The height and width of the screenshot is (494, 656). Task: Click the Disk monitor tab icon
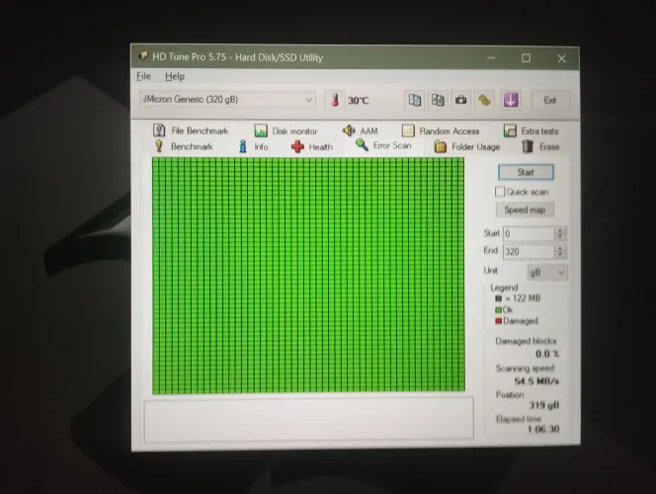(x=260, y=131)
